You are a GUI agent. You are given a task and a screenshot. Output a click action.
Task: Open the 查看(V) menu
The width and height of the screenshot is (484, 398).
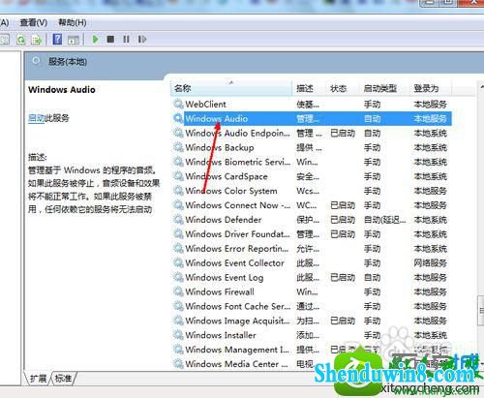34,22
